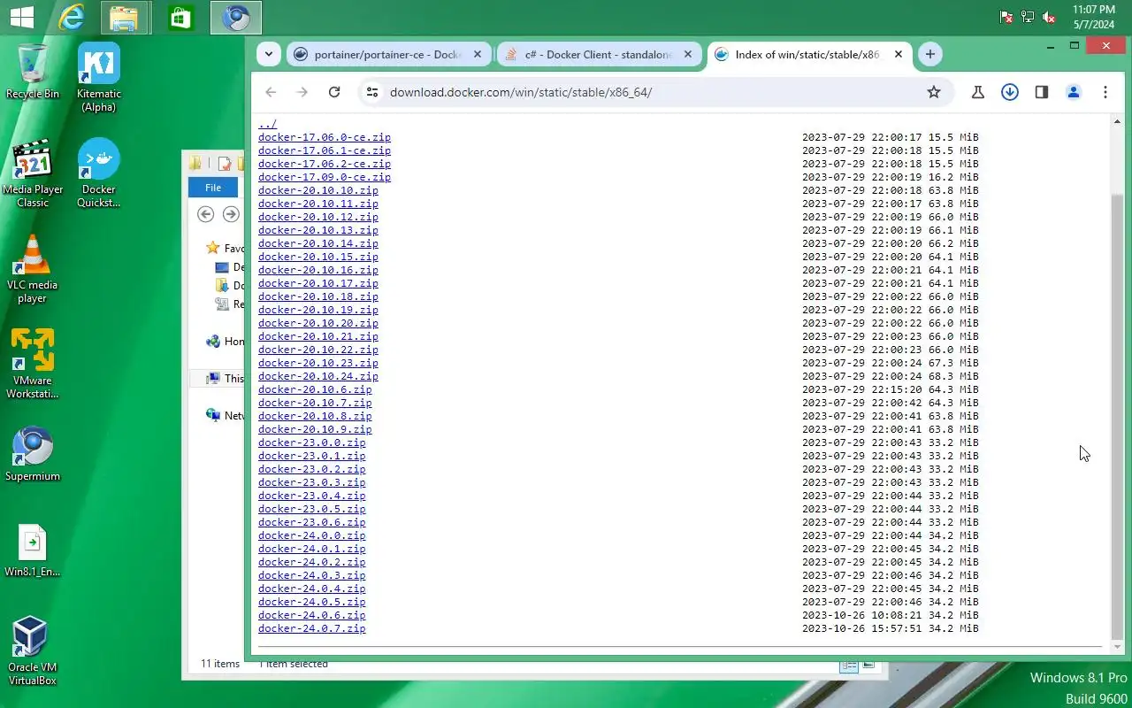Image resolution: width=1132 pixels, height=708 pixels.
Task: Open the Windows Store taskbar icon
Action: (181, 17)
